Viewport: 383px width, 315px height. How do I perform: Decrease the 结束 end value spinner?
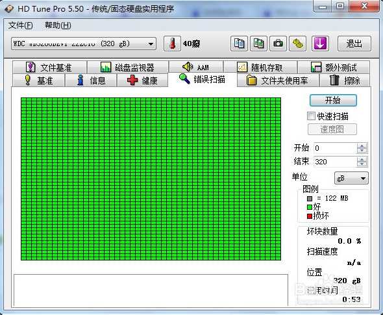362,164
